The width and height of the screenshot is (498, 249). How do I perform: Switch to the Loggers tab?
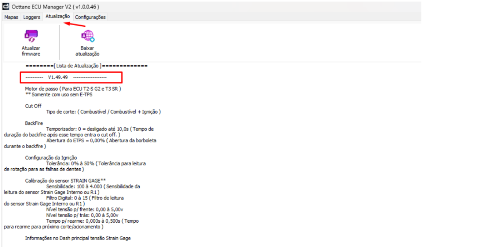(x=32, y=17)
